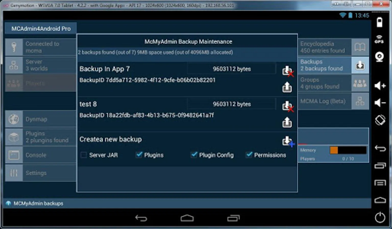The height and width of the screenshot is (229, 392).
Task: Open Genymotion GPS widget
Action: 379,39
